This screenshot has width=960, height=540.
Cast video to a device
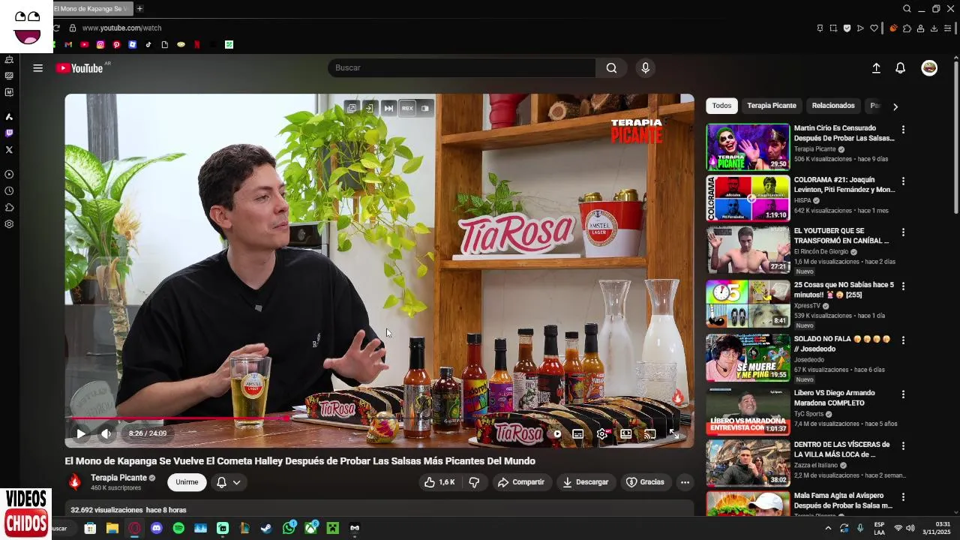coord(649,433)
